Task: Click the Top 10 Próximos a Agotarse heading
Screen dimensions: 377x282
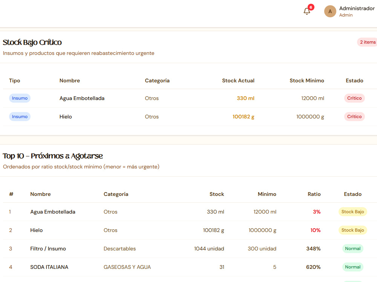Action: pos(53,156)
